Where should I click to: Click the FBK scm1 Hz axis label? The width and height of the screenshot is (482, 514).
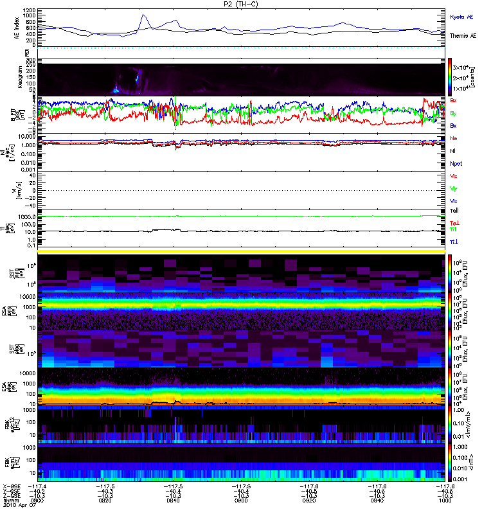click(12, 463)
